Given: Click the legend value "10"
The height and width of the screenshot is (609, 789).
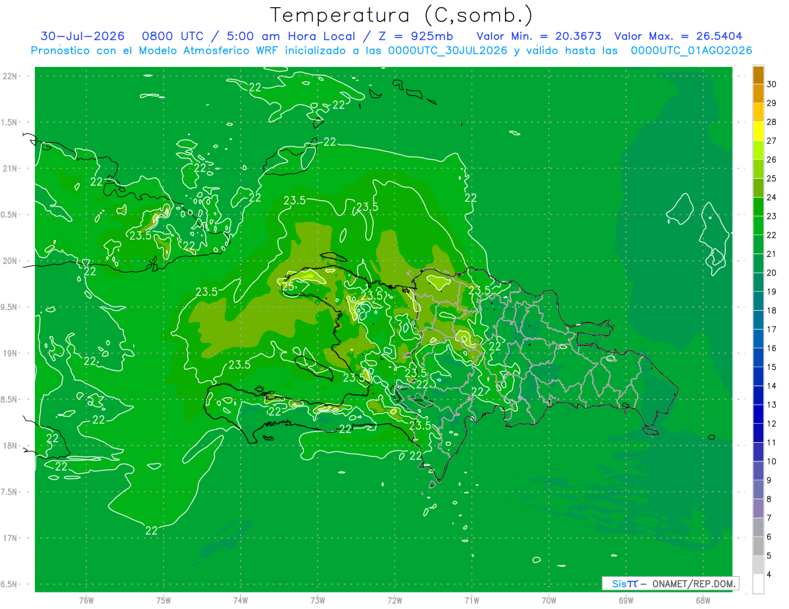Looking at the screenshot, I should (772, 461).
